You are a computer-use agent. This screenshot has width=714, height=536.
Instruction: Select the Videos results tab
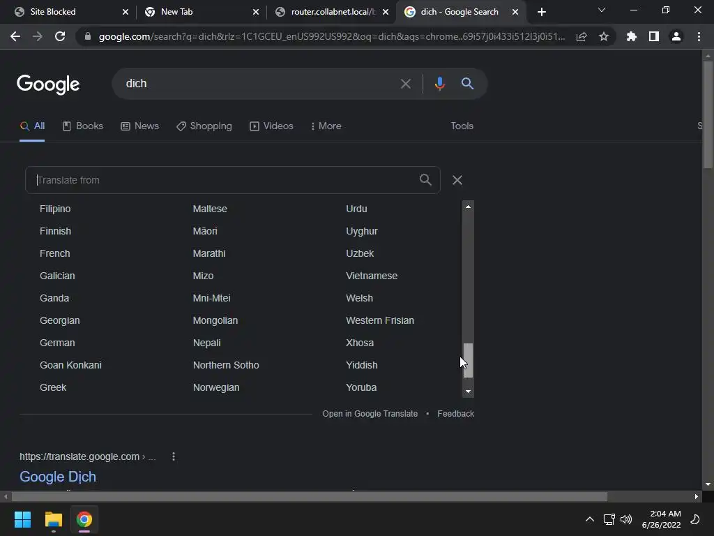point(271,126)
